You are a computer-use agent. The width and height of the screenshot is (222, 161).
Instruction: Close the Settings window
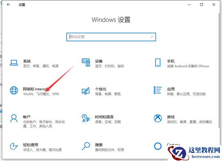click(x=213, y=4)
